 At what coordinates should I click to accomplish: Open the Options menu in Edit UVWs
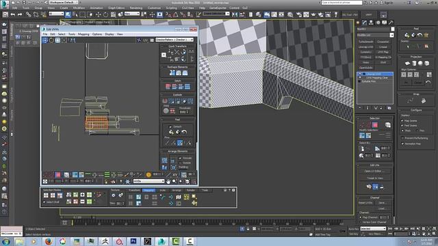point(97,34)
